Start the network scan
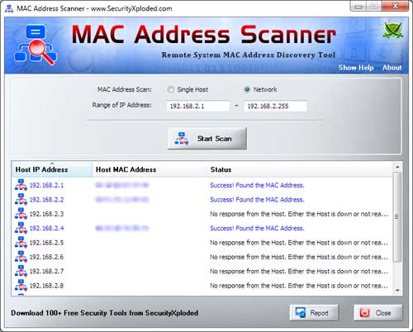The width and height of the screenshot is (413, 332). (x=207, y=139)
